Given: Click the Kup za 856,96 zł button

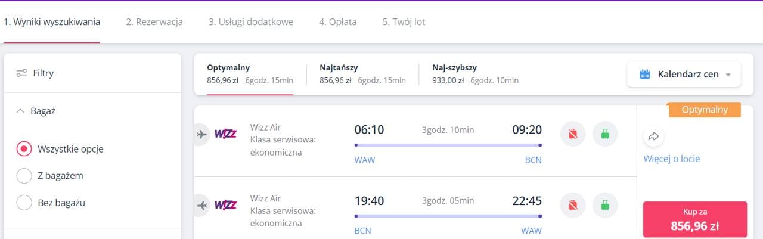Looking at the screenshot, I should [694, 219].
